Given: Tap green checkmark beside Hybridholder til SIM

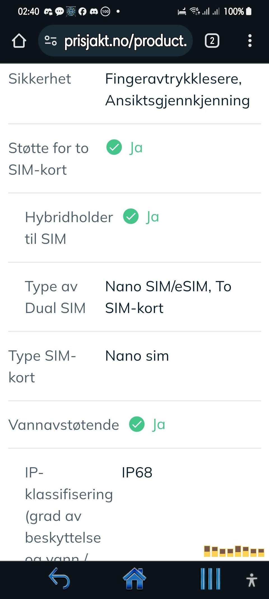Looking at the screenshot, I should point(131,217).
